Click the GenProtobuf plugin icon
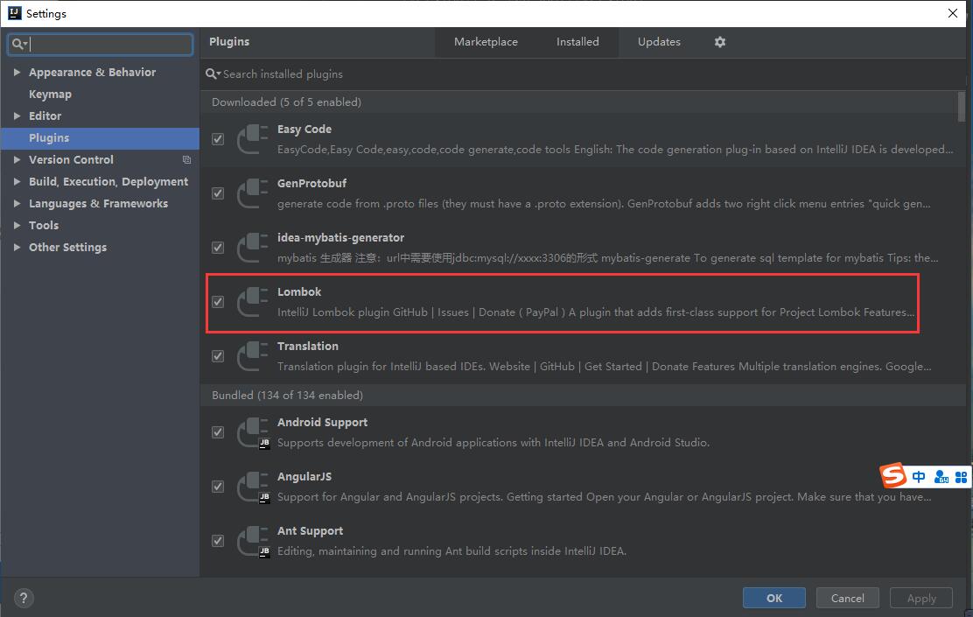Image resolution: width=973 pixels, height=617 pixels. tap(253, 193)
